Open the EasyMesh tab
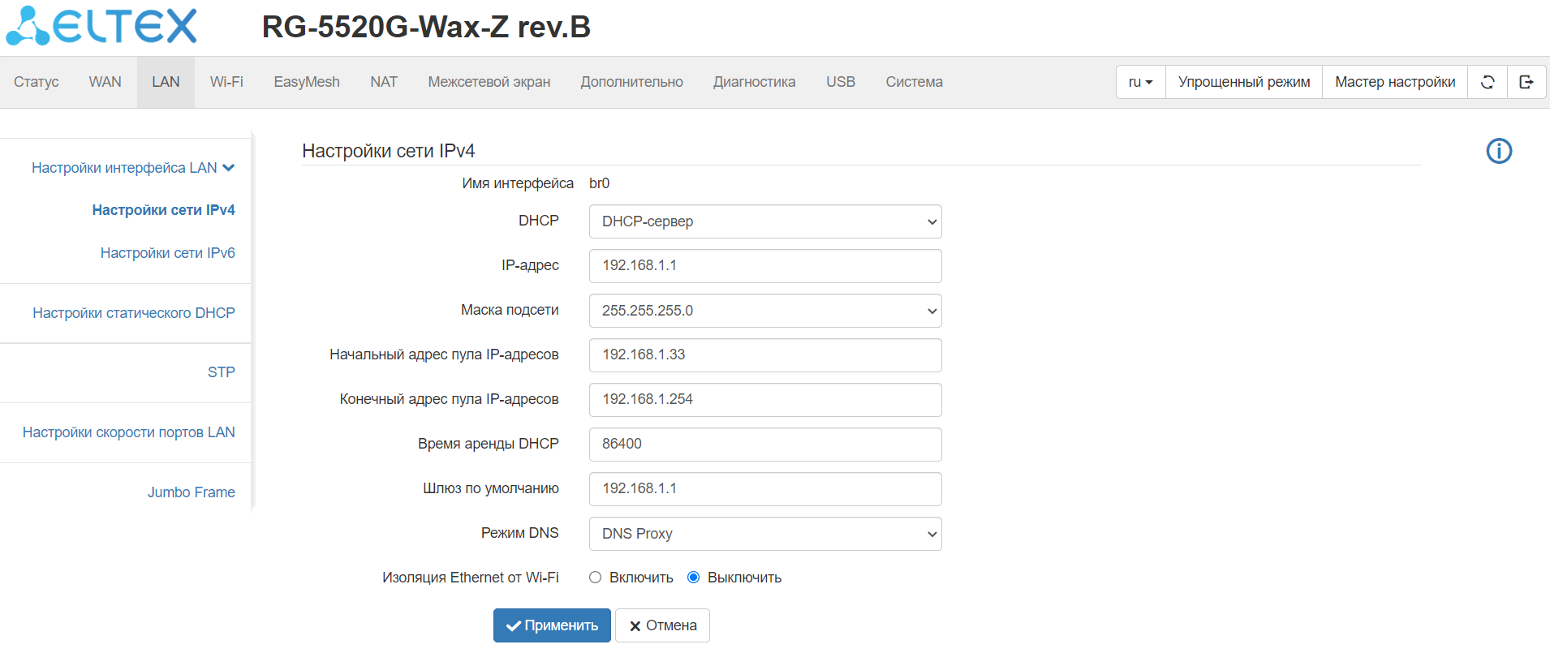 point(307,82)
